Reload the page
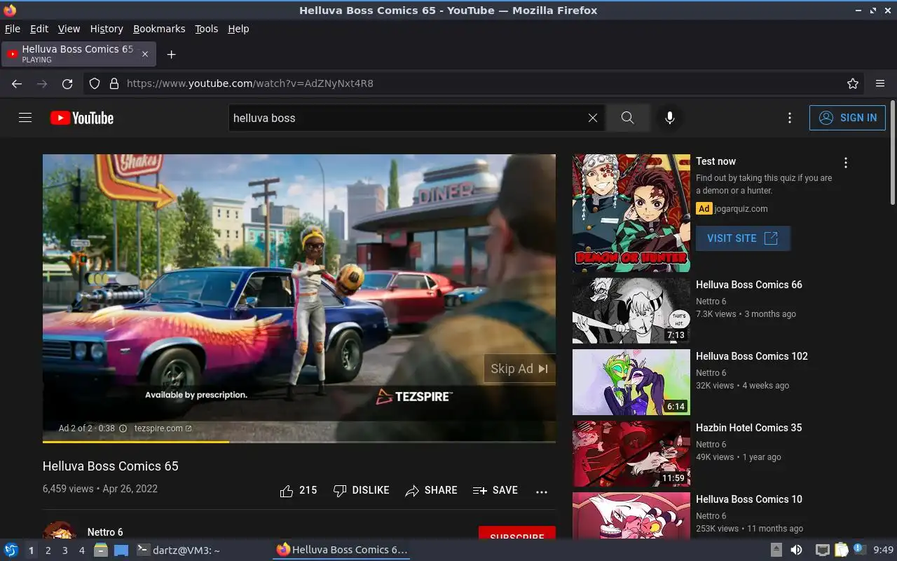This screenshot has height=561, width=897. (67, 83)
